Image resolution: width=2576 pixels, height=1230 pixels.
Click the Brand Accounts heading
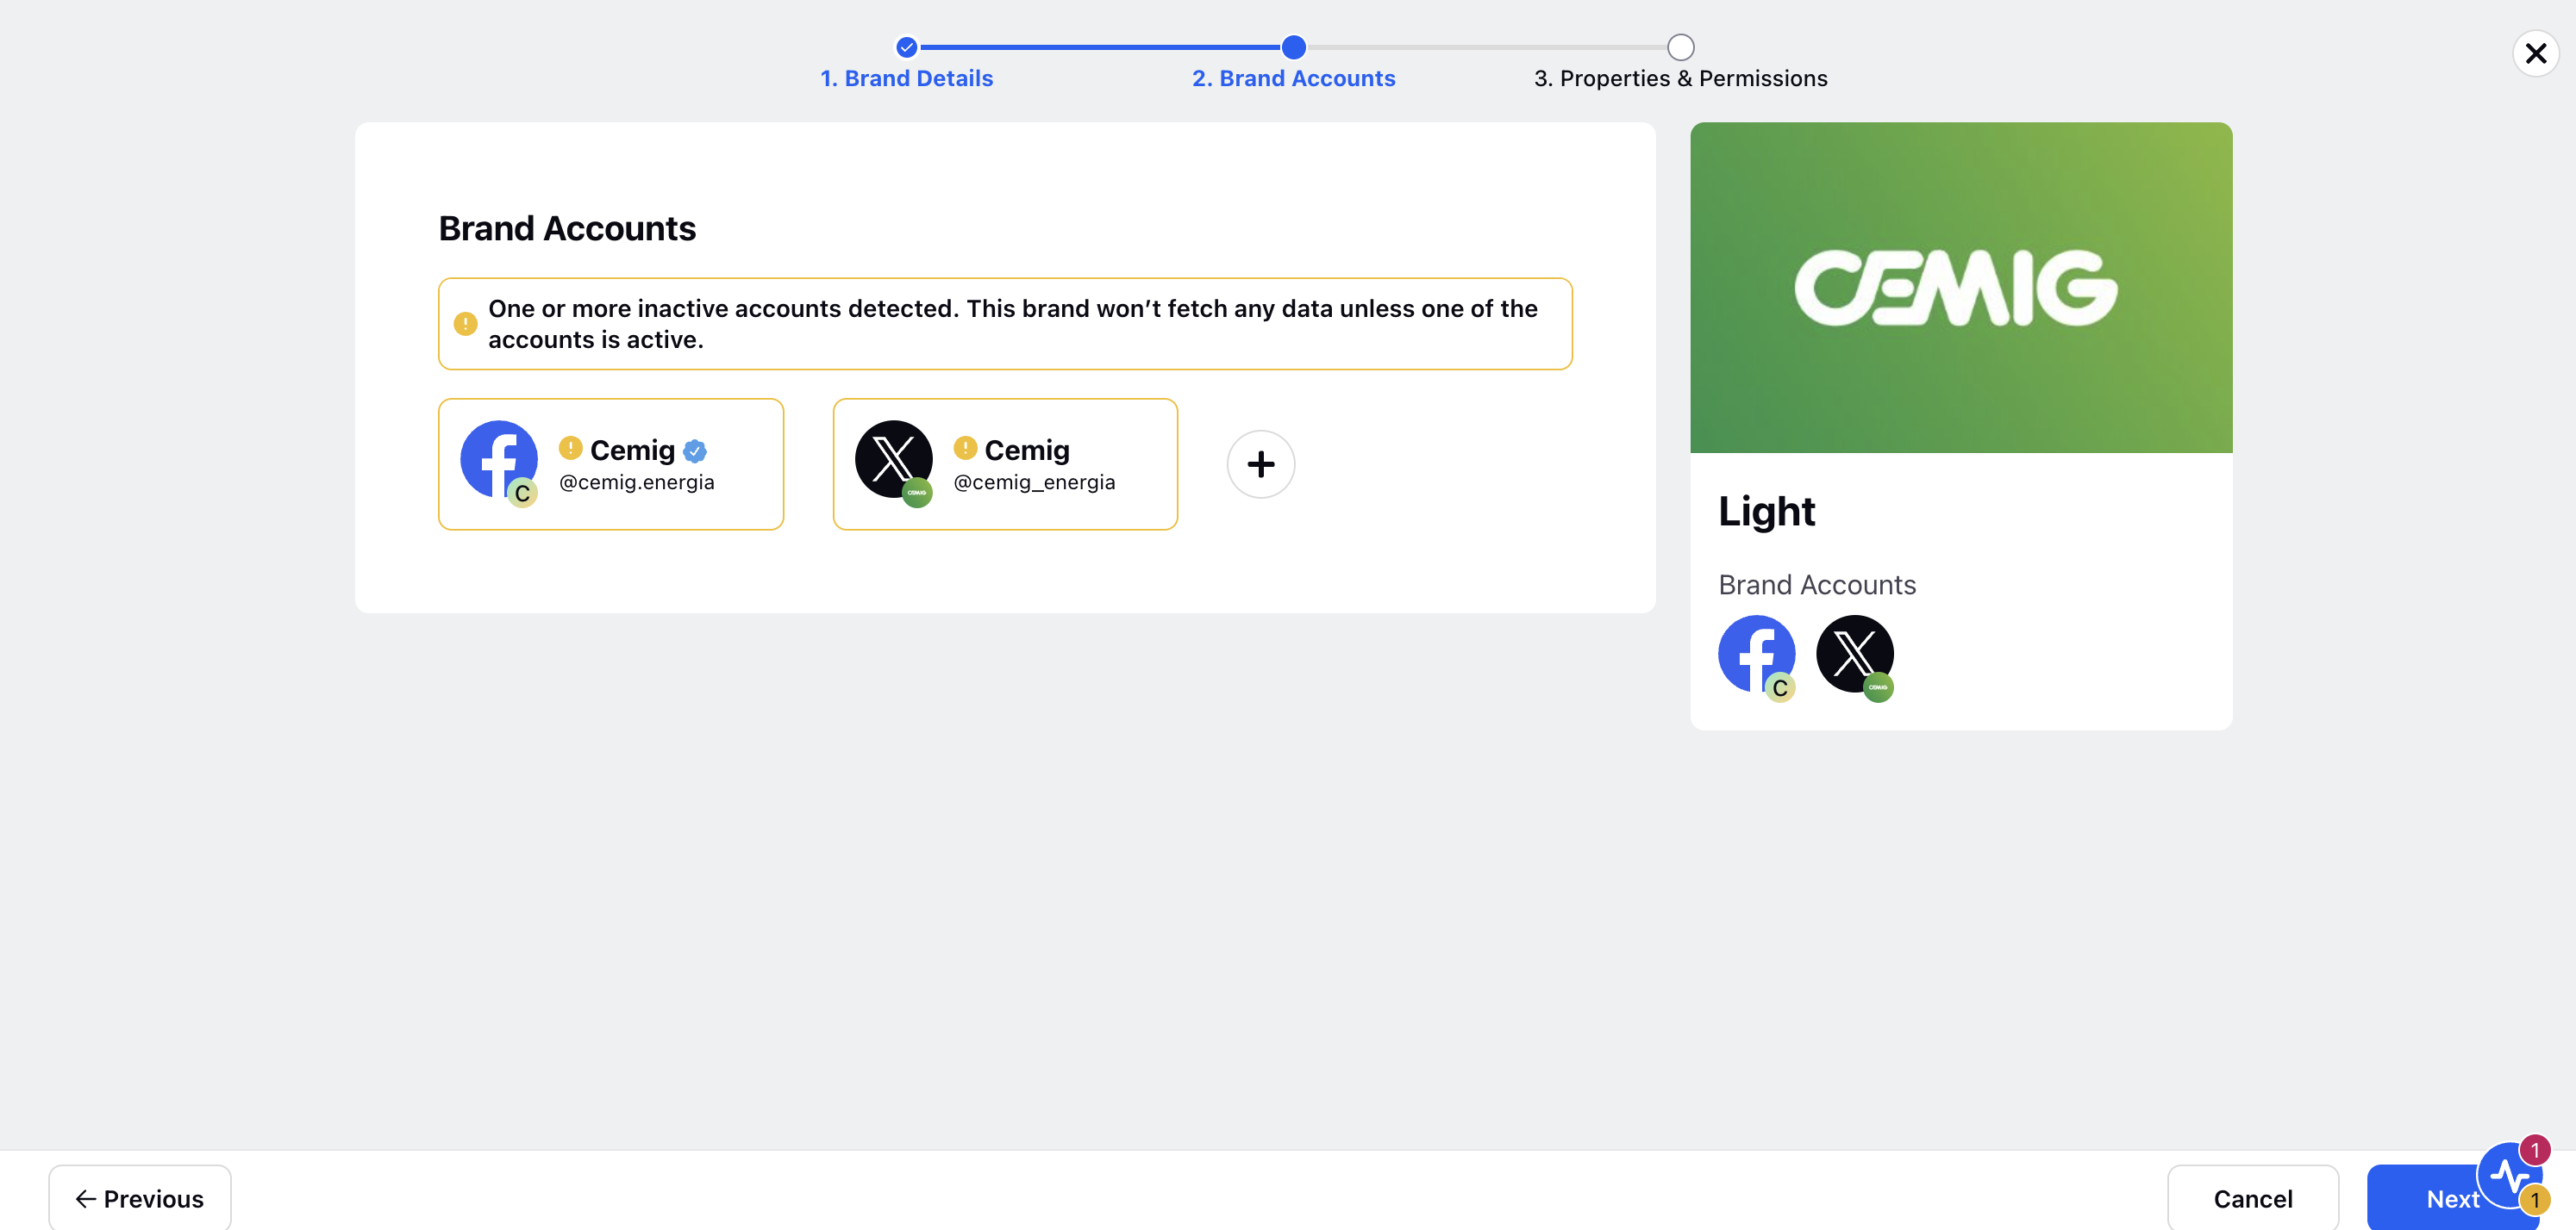pos(567,229)
